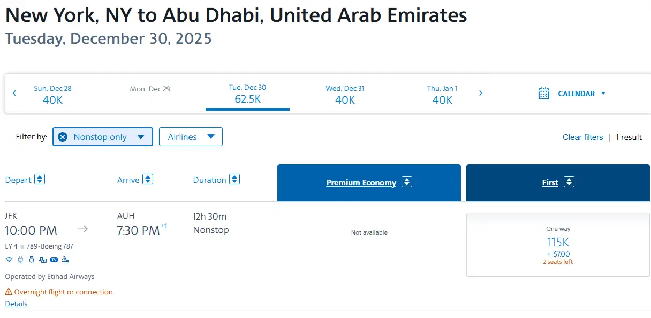Select the Sun, Dec 28 date tab

click(x=52, y=94)
